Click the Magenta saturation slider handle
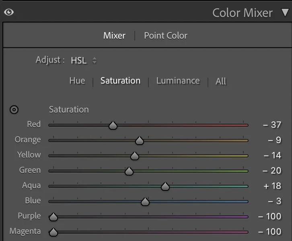The height and width of the screenshot is (241, 292). coord(53,232)
